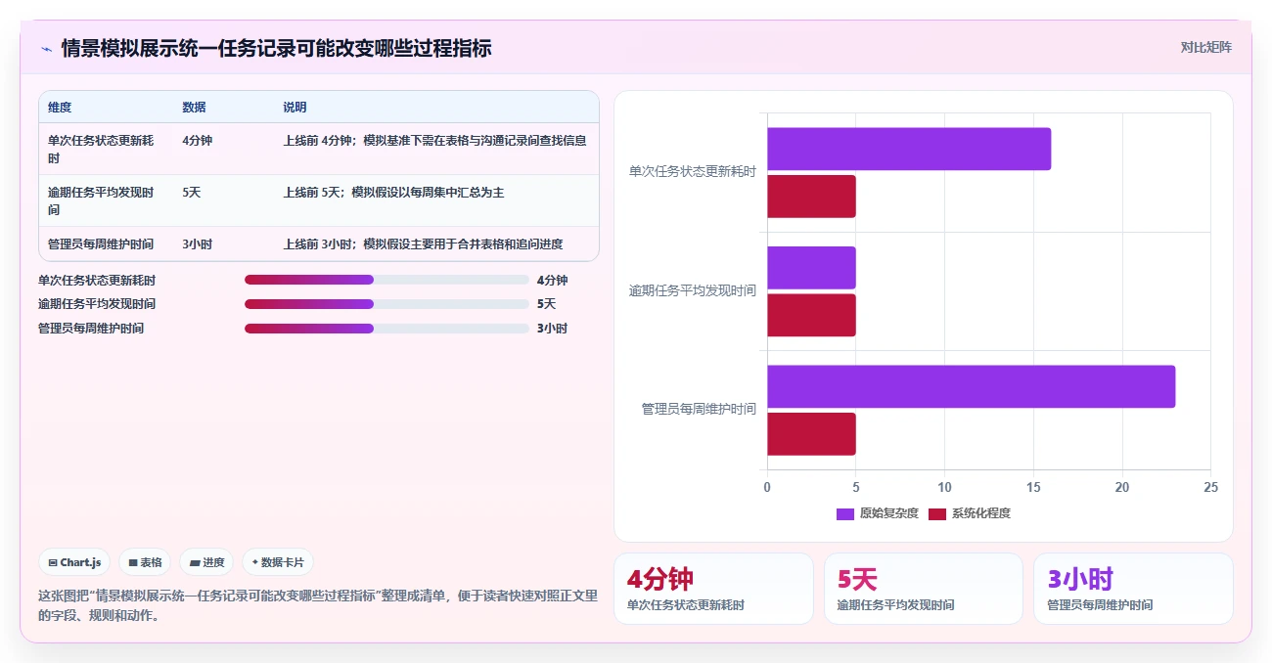
Task: Click progress value 4分钟 beside the bar
Action: tap(552, 280)
